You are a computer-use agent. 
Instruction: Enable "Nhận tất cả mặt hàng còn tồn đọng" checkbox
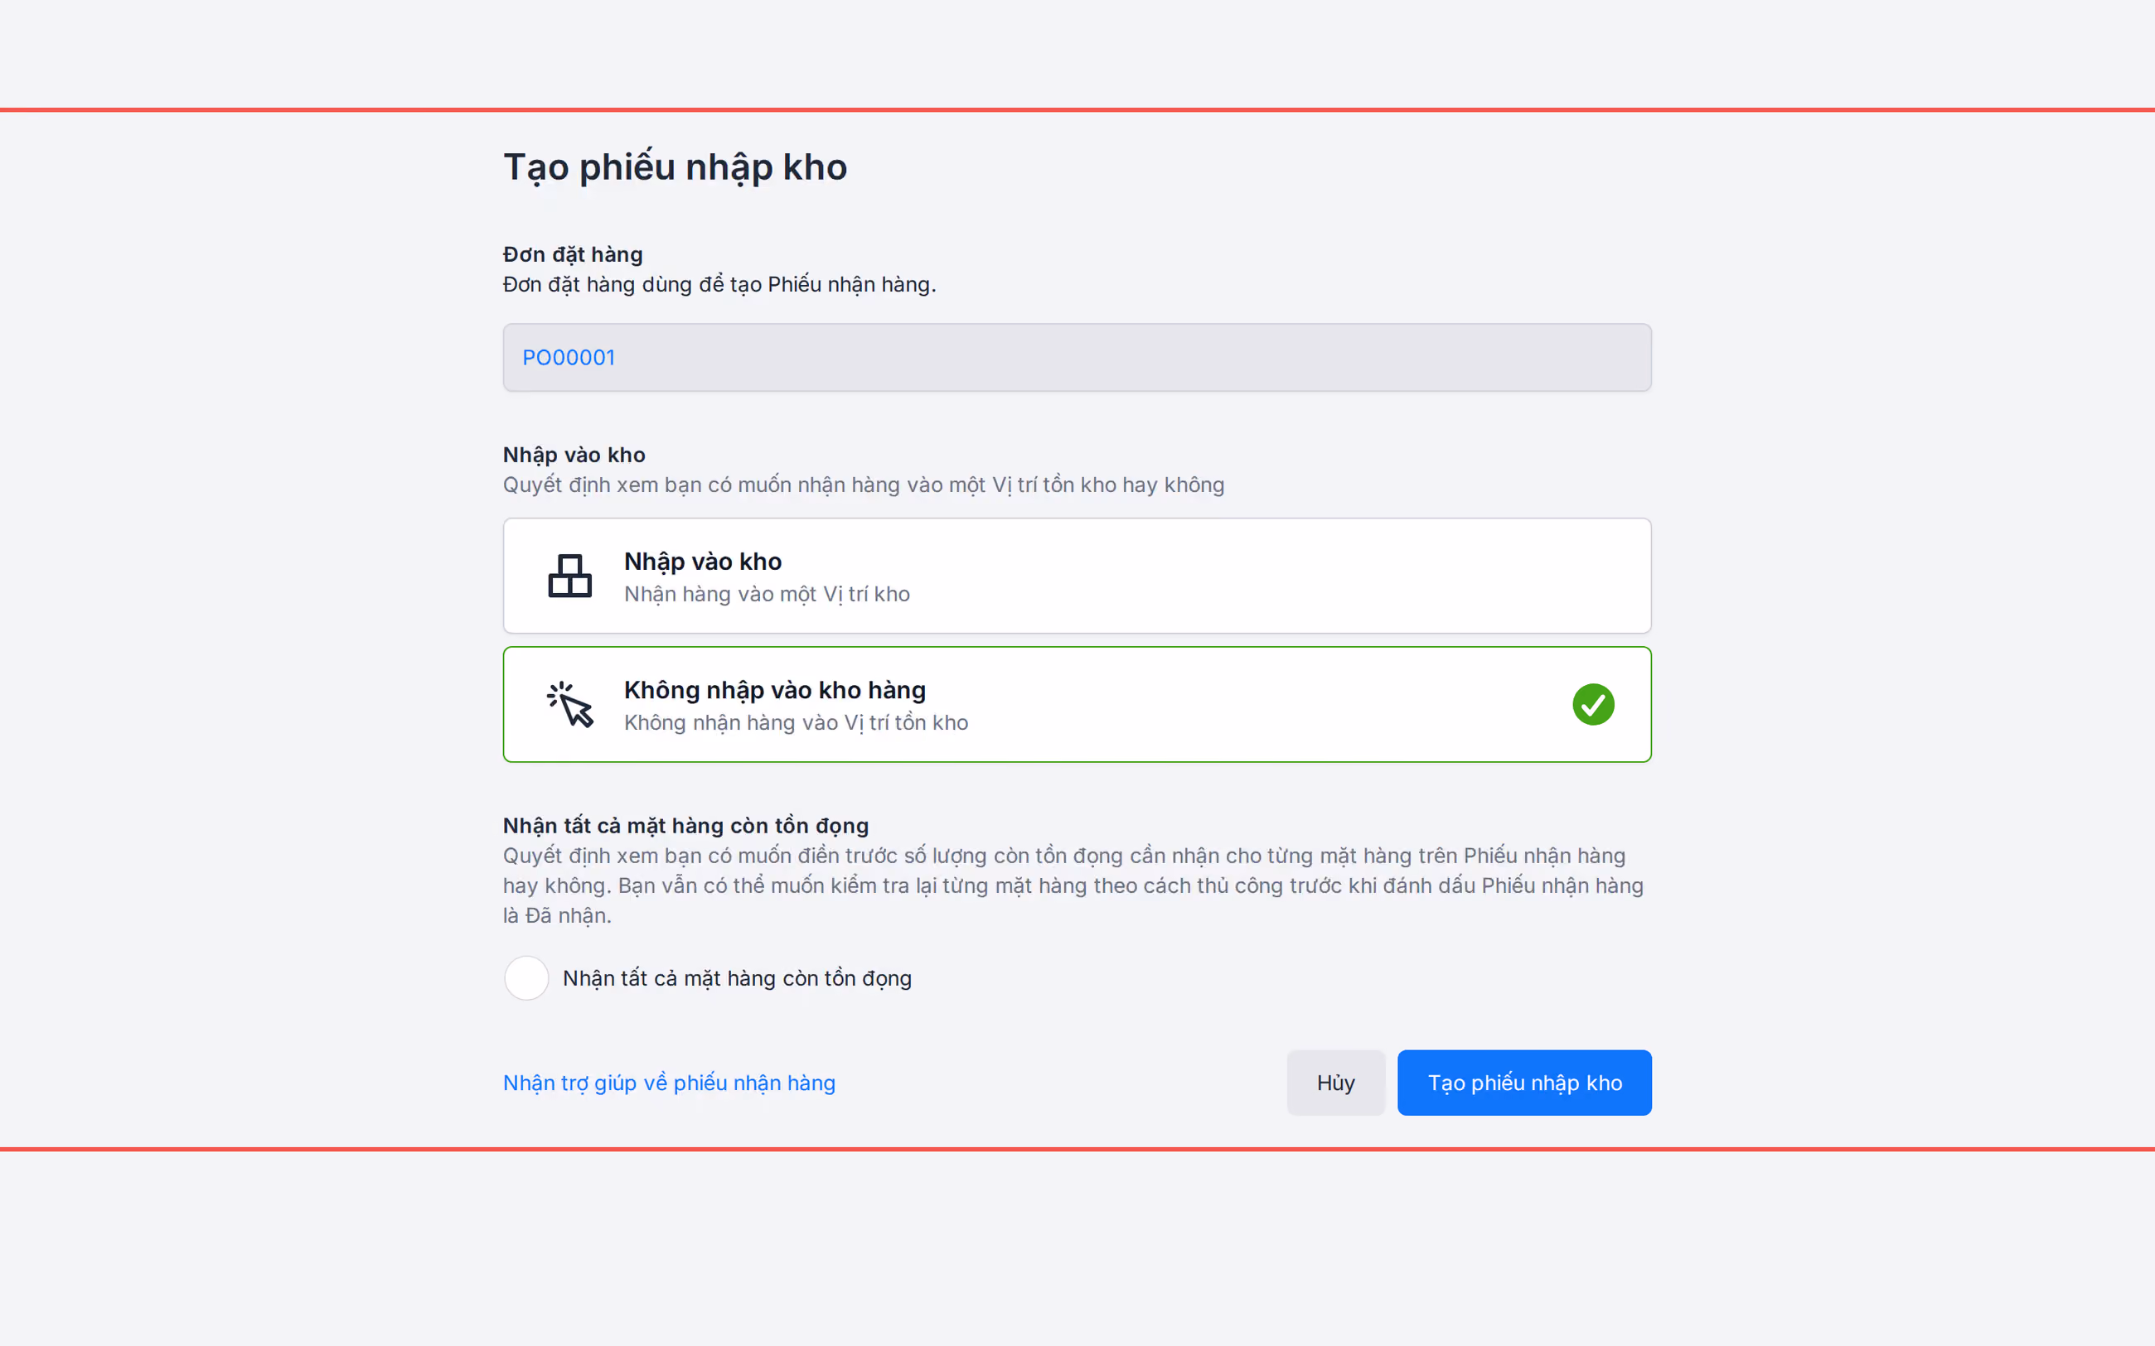526,977
